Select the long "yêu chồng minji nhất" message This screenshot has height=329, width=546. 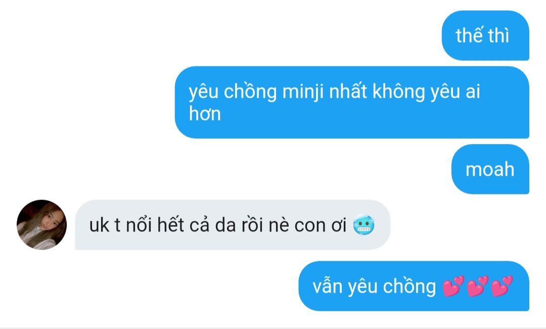352,102
